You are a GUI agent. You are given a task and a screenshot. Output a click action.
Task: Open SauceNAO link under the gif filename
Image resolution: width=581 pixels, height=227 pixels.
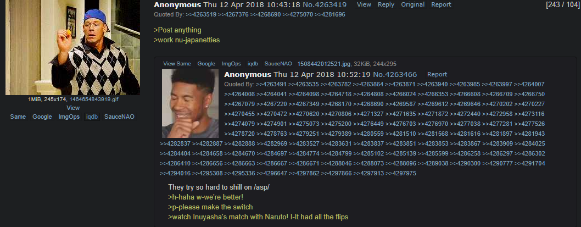coord(119,117)
